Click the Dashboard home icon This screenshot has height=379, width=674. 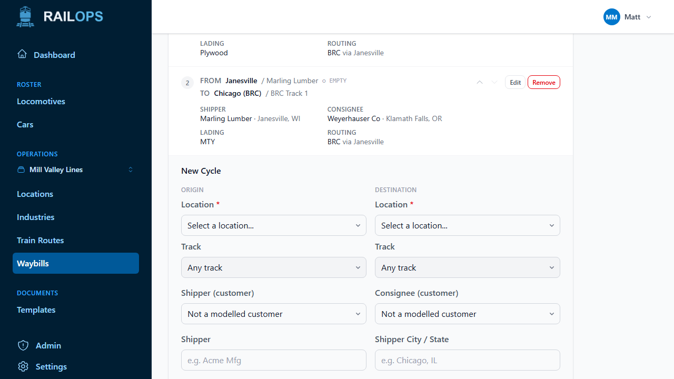pyautogui.click(x=22, y=54)
